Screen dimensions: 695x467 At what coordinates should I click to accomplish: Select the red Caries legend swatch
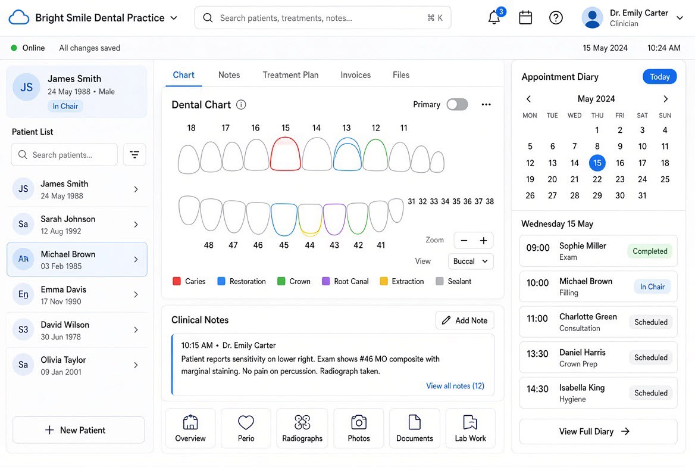177,281
